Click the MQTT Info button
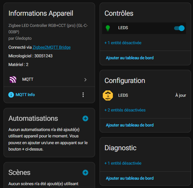Image resolution: width=193 pixels, height=188 pixels. pos(25,95)
